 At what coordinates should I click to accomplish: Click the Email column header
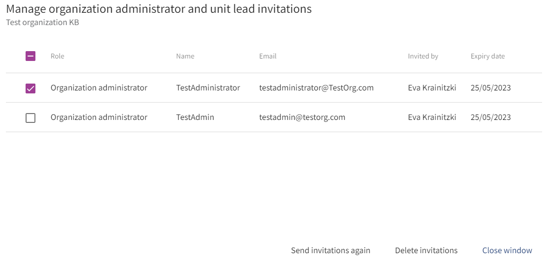(268, 56)
